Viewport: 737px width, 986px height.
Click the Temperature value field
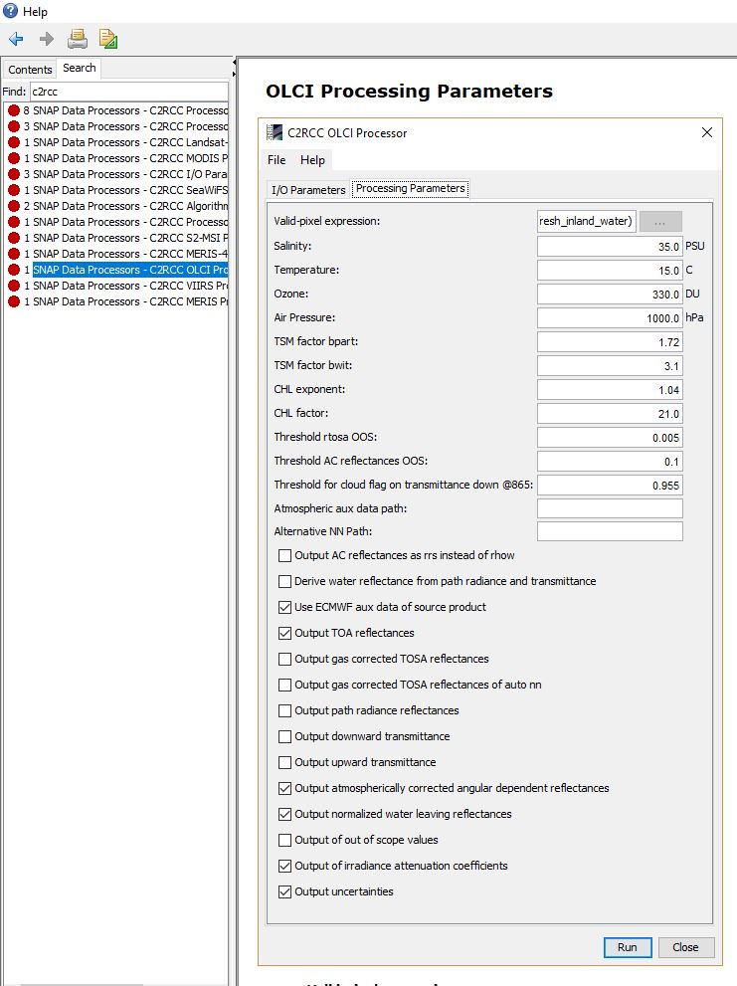coord(610,270)
